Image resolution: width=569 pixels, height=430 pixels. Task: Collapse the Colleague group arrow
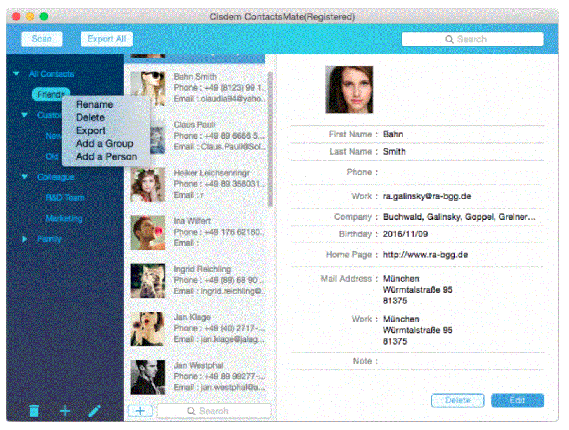tap(24, 177)
